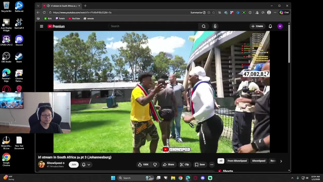Open the YouTube guide hamburger menu
The width and height of the screenshot is (323, 182).
pos(41,26)
